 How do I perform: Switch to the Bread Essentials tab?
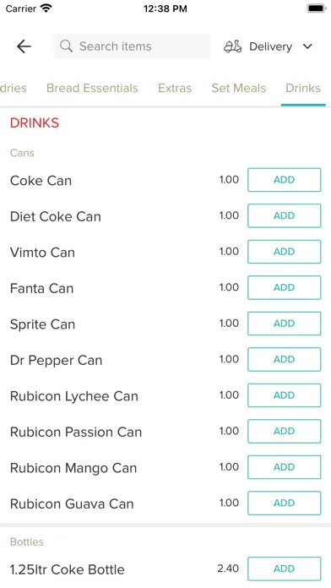coord(92,88)
